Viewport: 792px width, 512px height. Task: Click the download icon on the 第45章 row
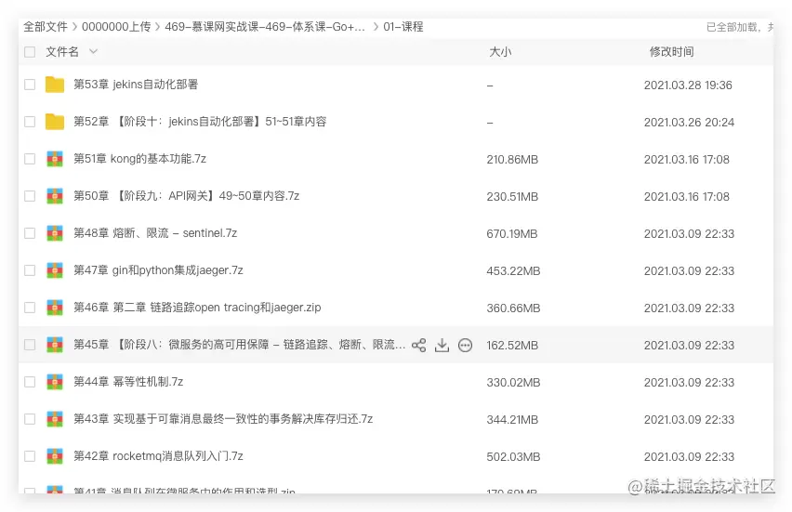(x=442, y=346)
